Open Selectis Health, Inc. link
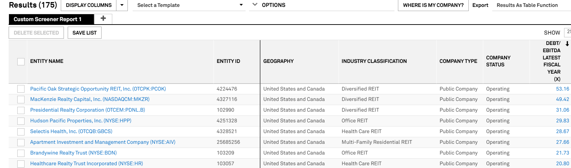Screen dimensions: 571x168 [x=71, y=131]
